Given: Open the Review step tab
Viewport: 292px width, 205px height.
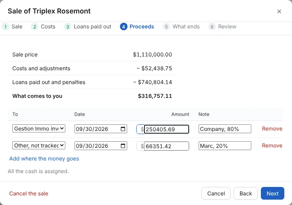Looking at the screenshot, I should pos(222,26).
